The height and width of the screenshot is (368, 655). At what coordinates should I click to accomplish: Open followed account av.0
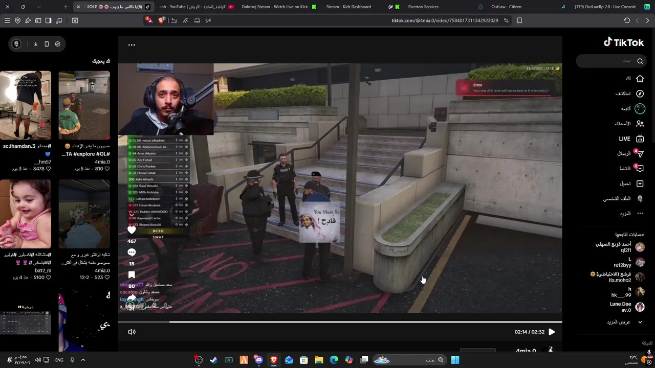click(x=627, y=307)
